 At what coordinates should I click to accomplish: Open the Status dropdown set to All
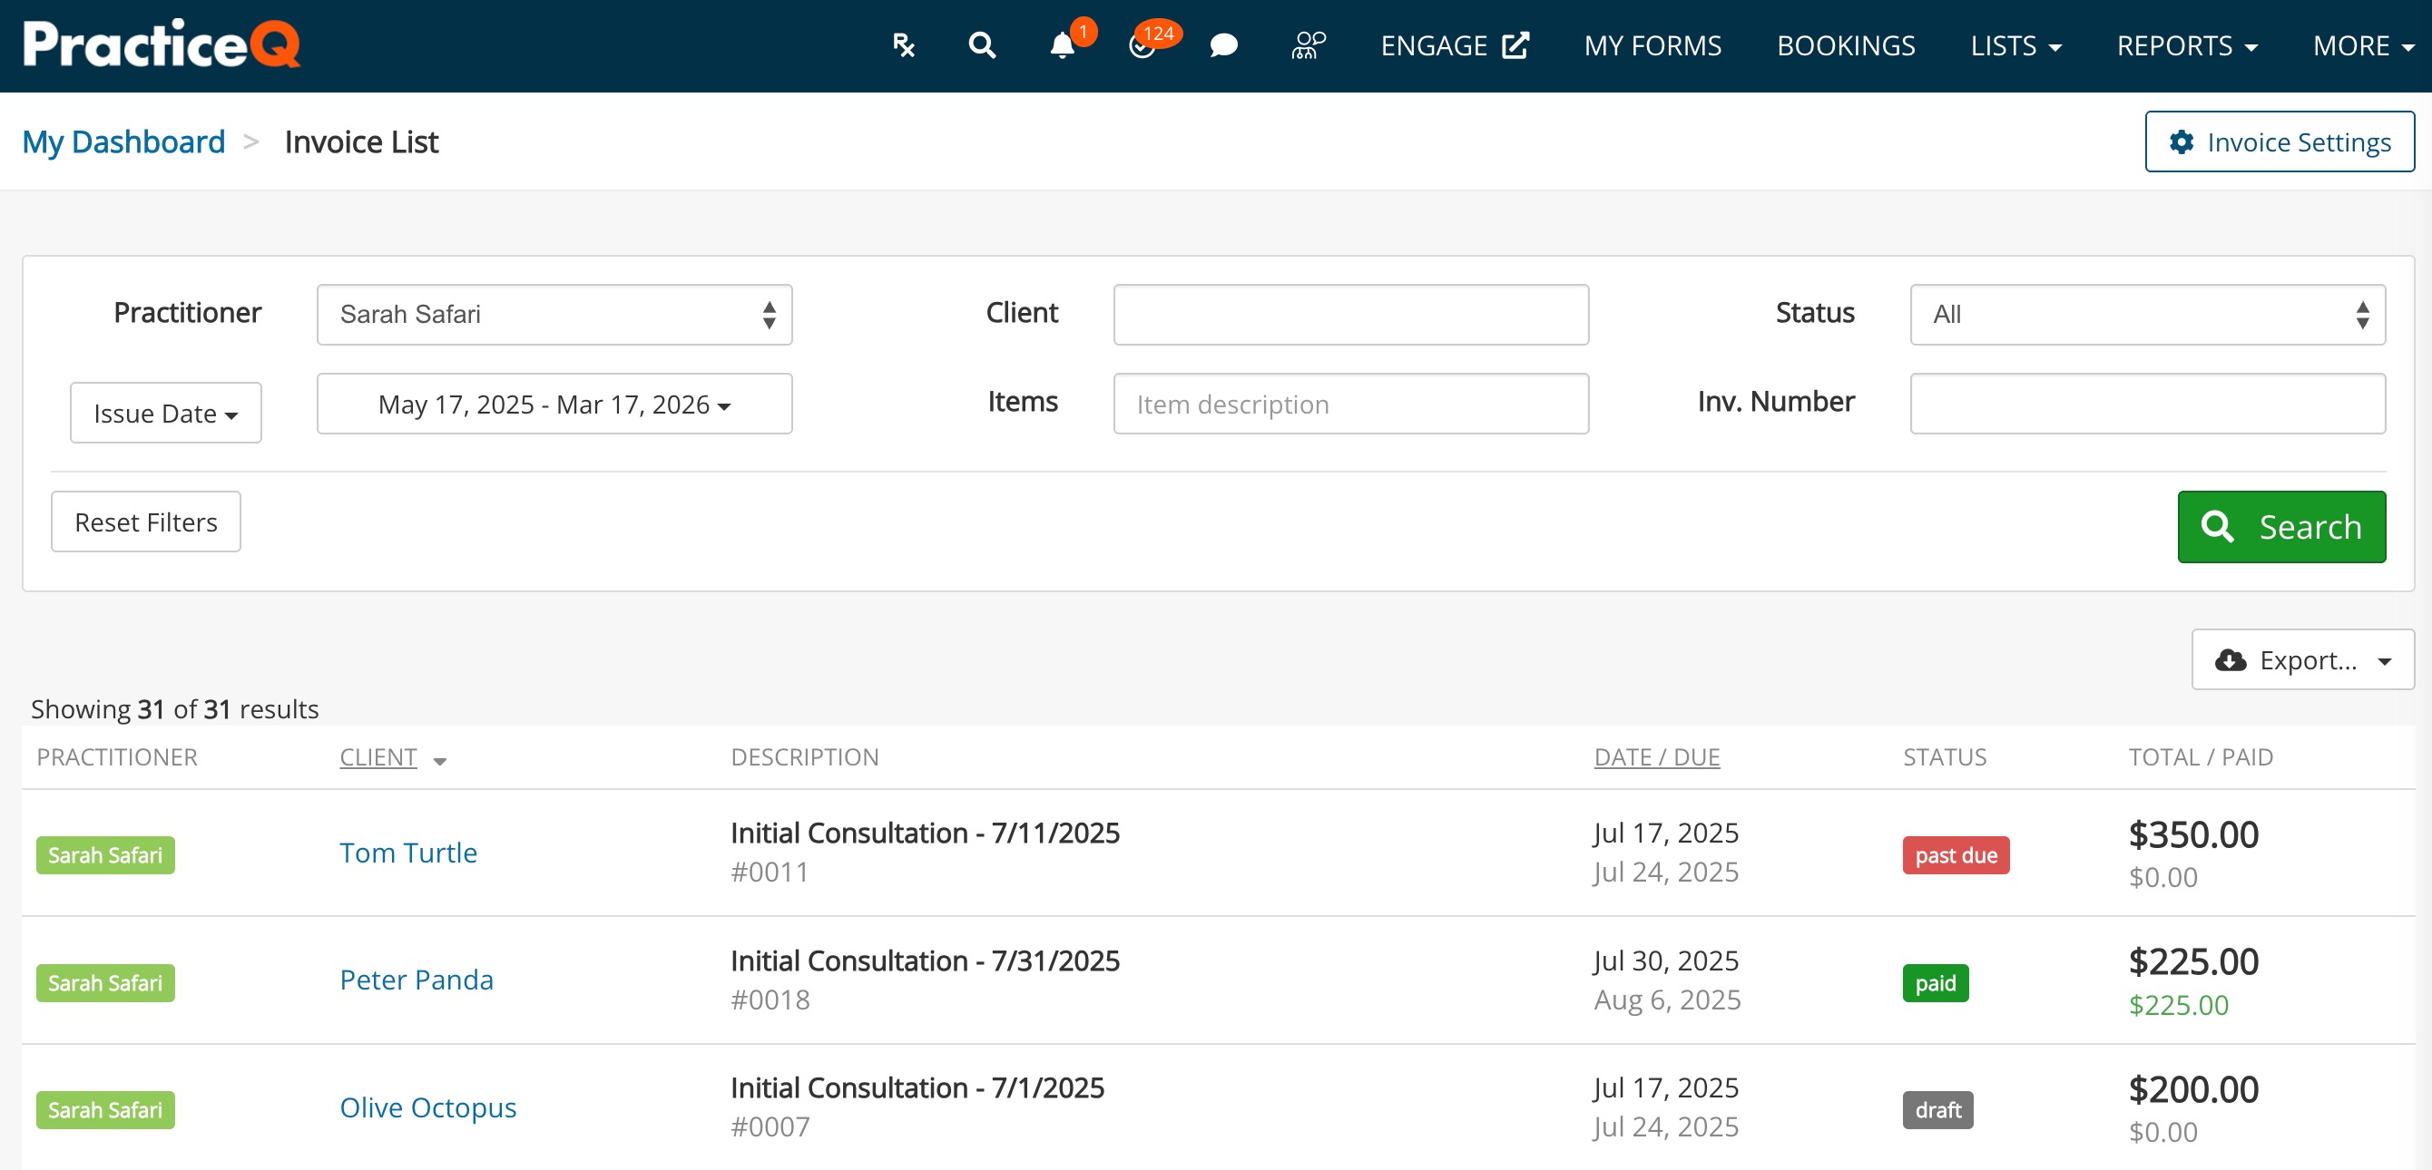(x=2147, y=314)
